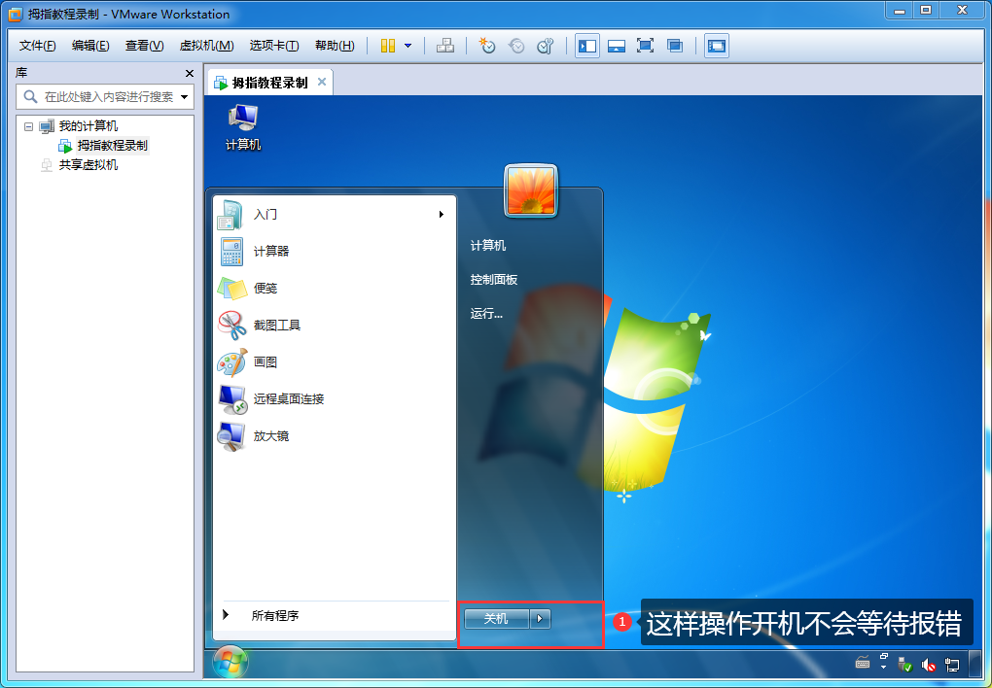Screen dimensions: 992x688
Task: Expand the shutdown options arrow next to 关机
Action: pos(542,619)
